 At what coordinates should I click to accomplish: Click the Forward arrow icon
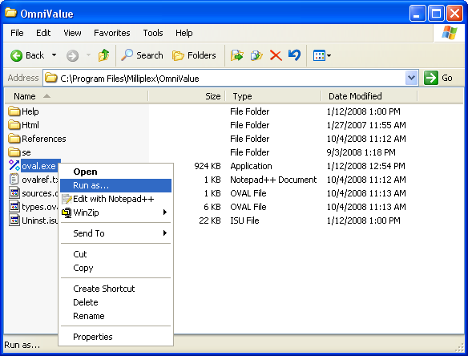pos(72,55)
